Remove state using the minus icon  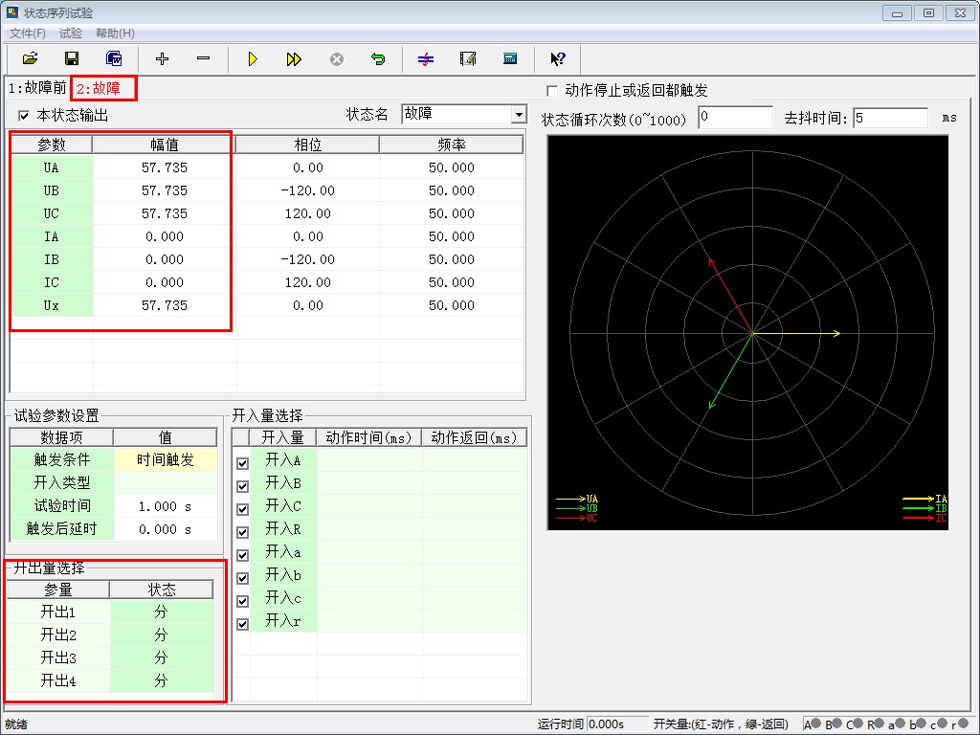(x=203, y=59)
